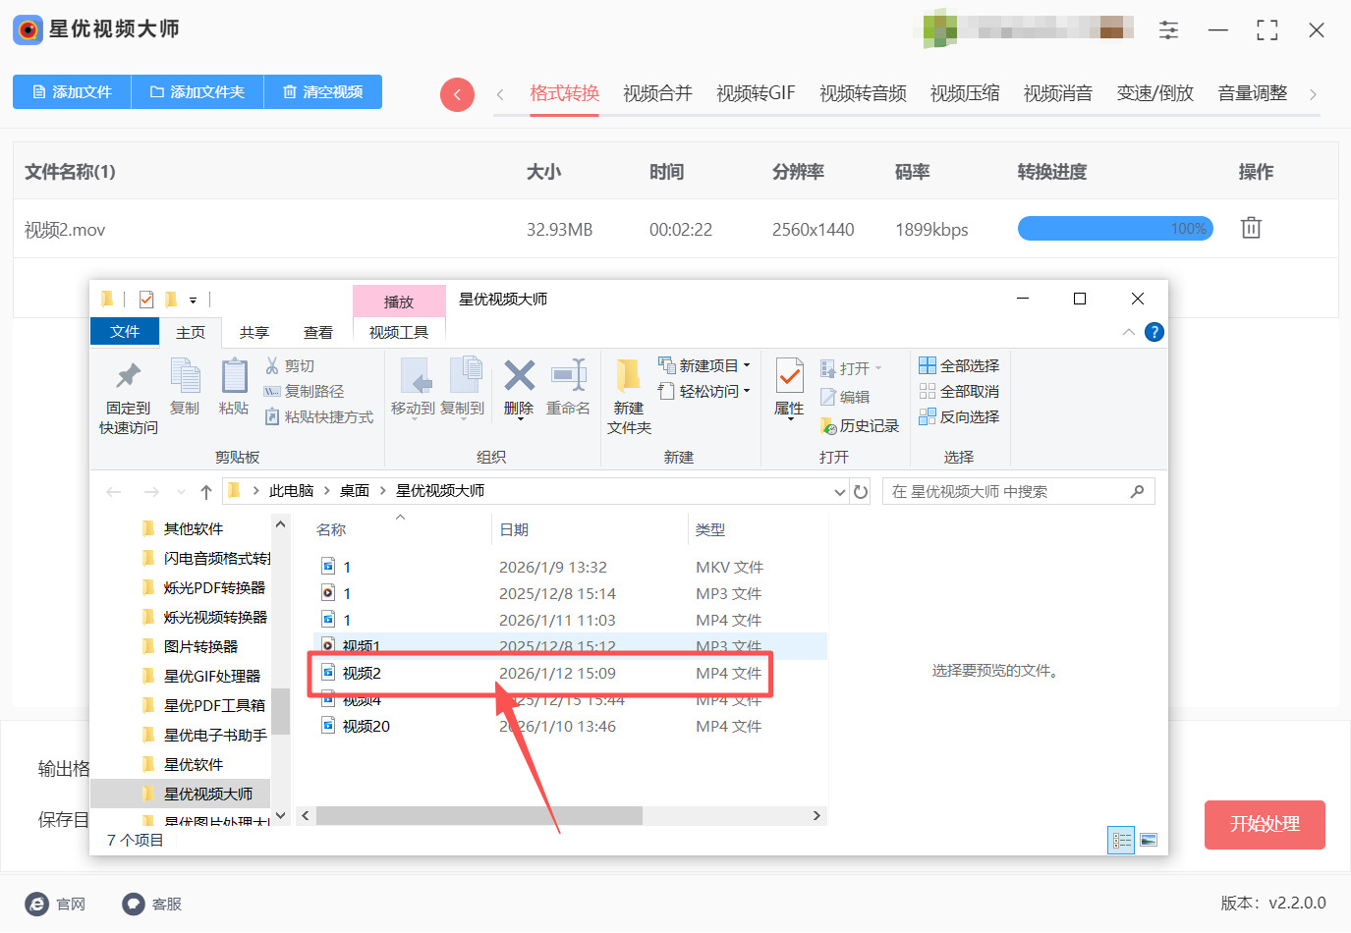
Task: Click the 客服 customer service icon
Action: click(132, 904)
